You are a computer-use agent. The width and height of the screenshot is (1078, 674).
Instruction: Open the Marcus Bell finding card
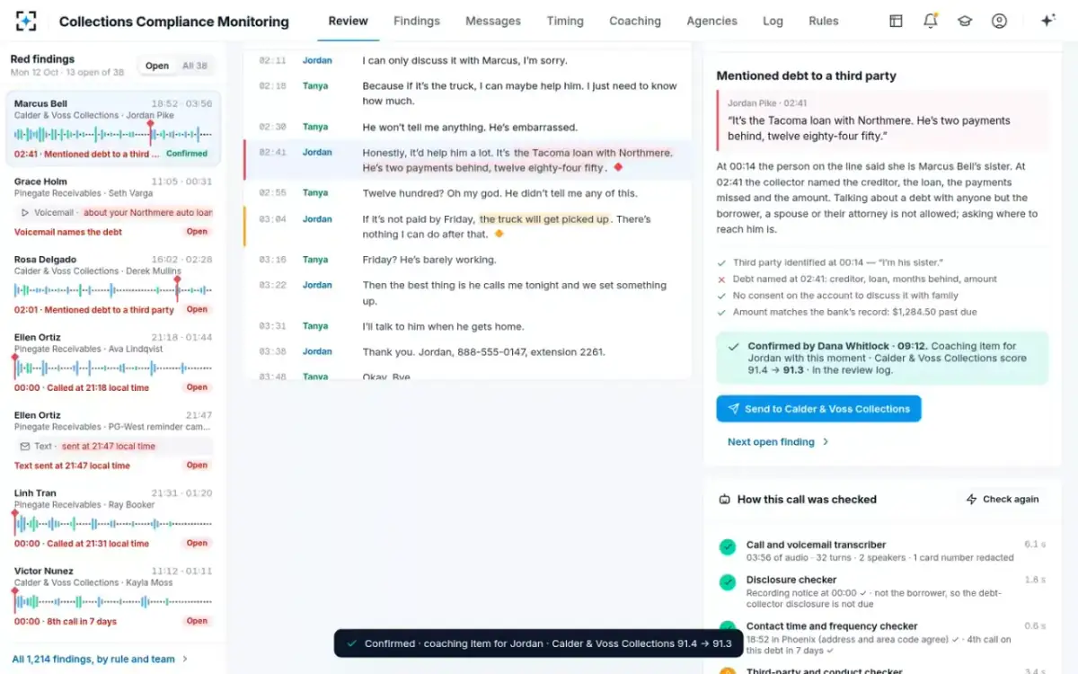(x=113, y=129)
